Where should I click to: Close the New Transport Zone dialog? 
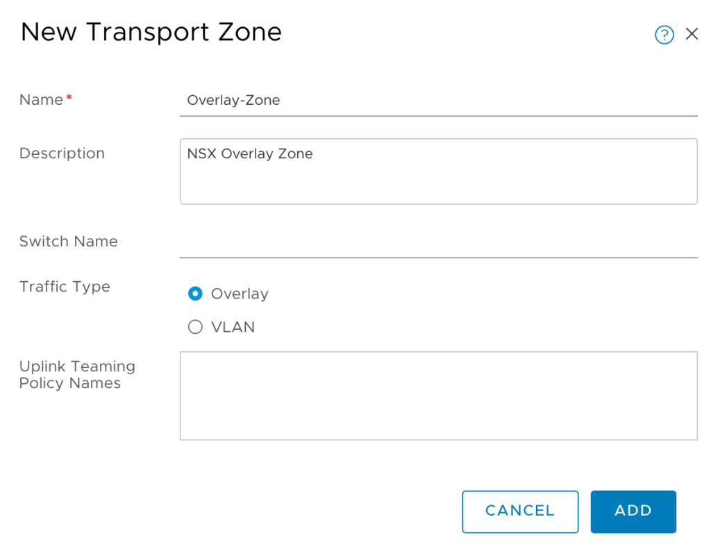[x=692, y=34]
